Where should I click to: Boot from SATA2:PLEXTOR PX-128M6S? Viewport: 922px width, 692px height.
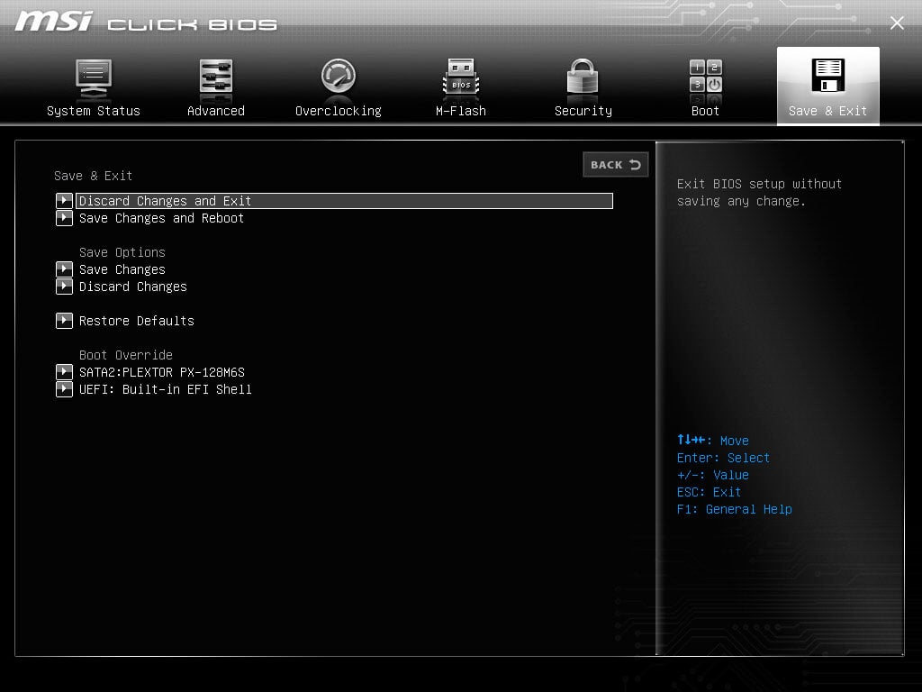162,372
